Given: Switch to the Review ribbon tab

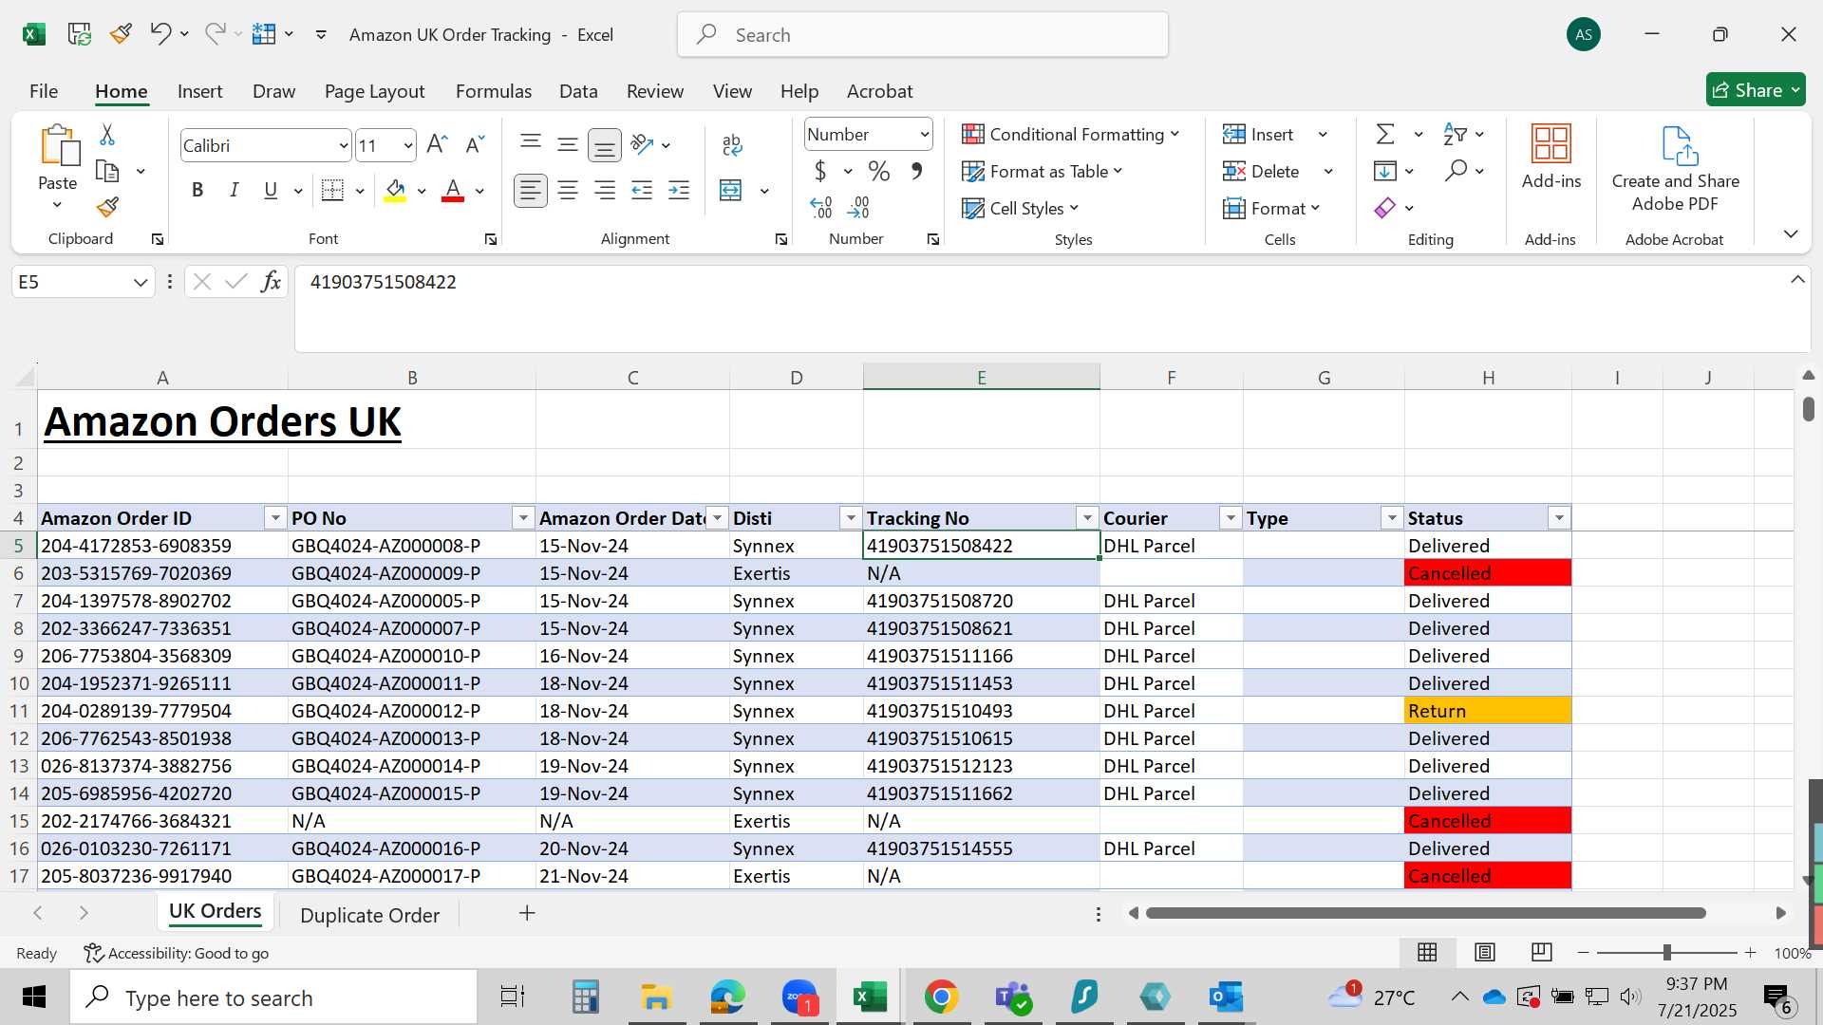Looking at the screenshot, I should (655, 91).
